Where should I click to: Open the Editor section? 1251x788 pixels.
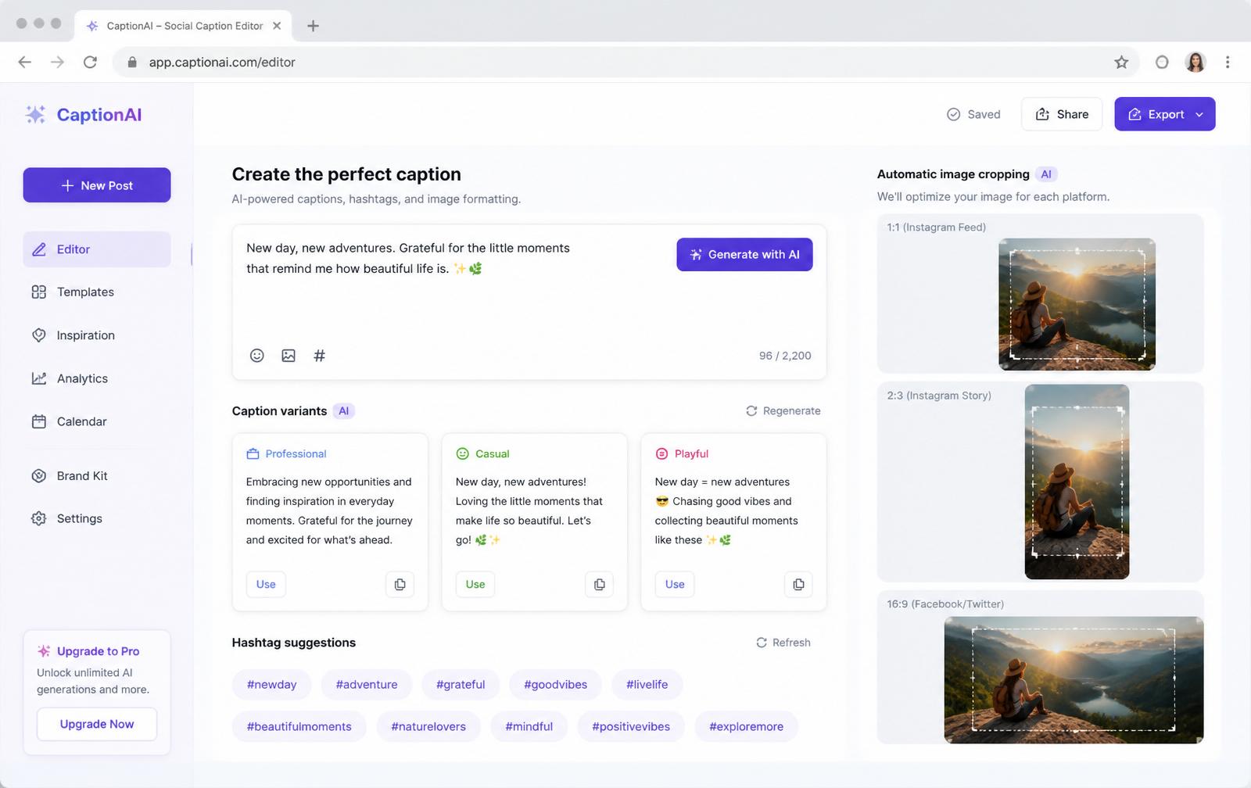97,249
